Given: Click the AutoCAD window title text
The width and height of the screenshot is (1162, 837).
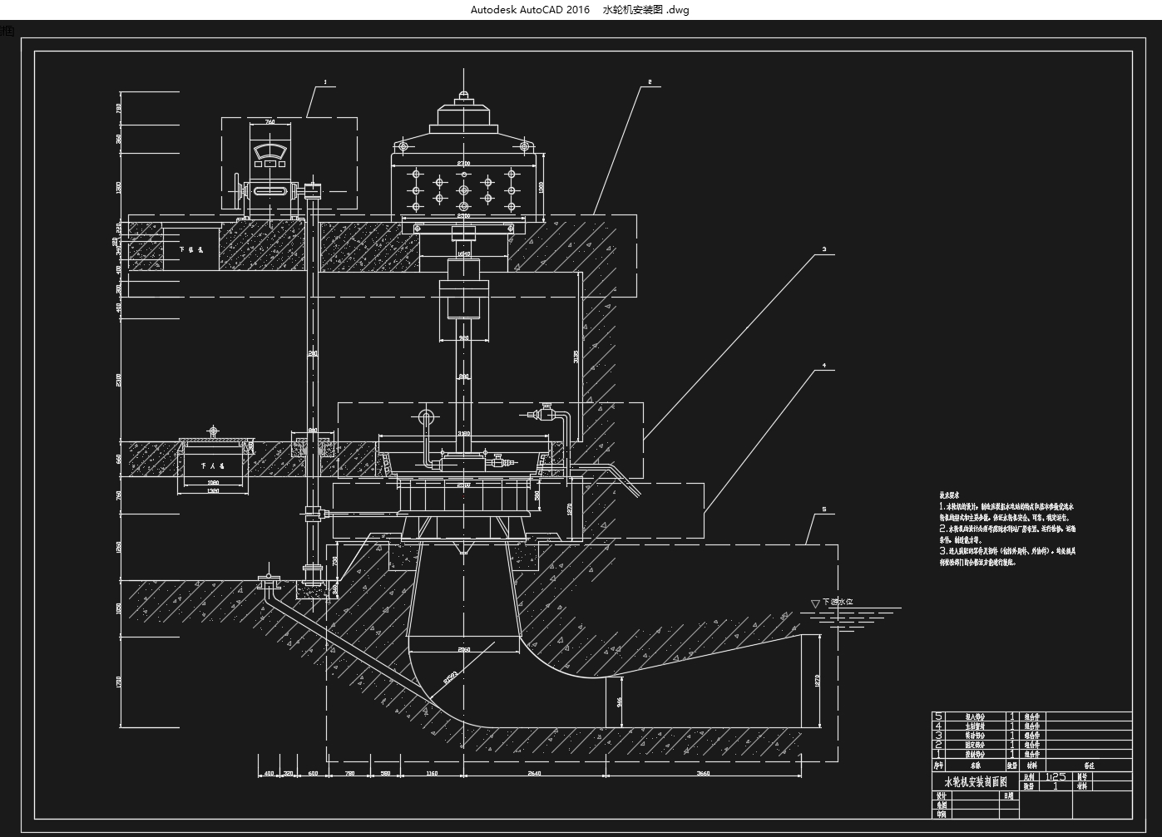Looking at the screenshot, I should (580, 10).
